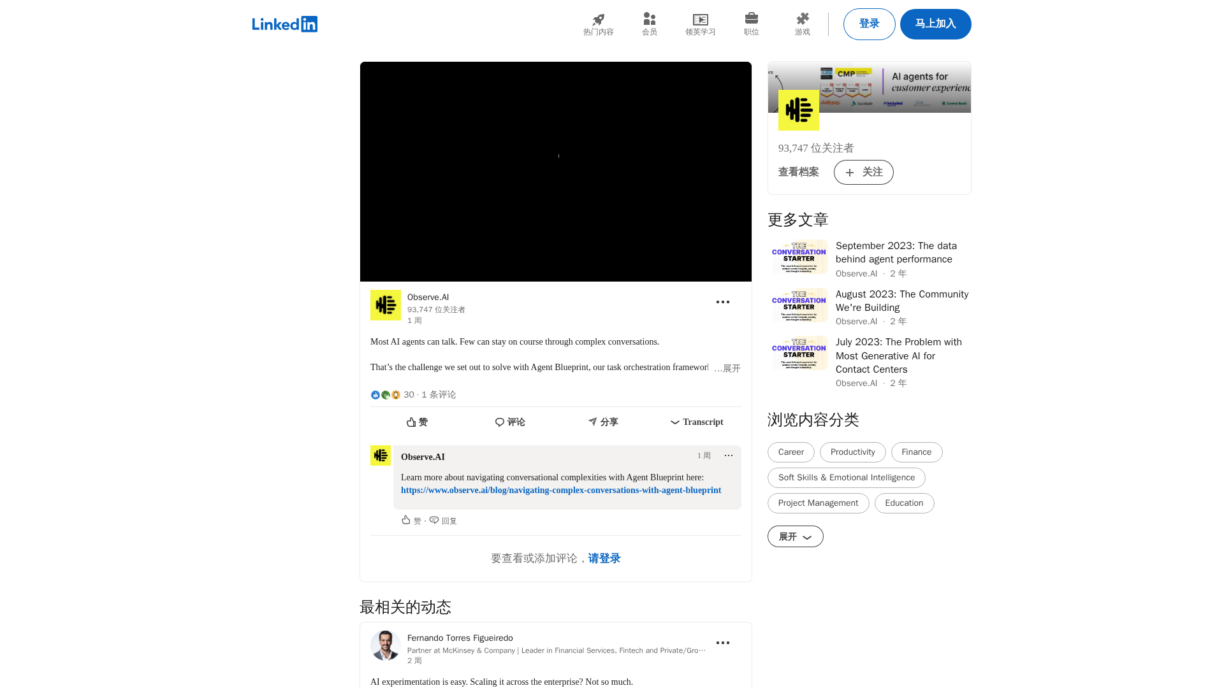This screenshot has height=688, width=1224.
Task: Select the Finance category tag
Action: (916, 452)
